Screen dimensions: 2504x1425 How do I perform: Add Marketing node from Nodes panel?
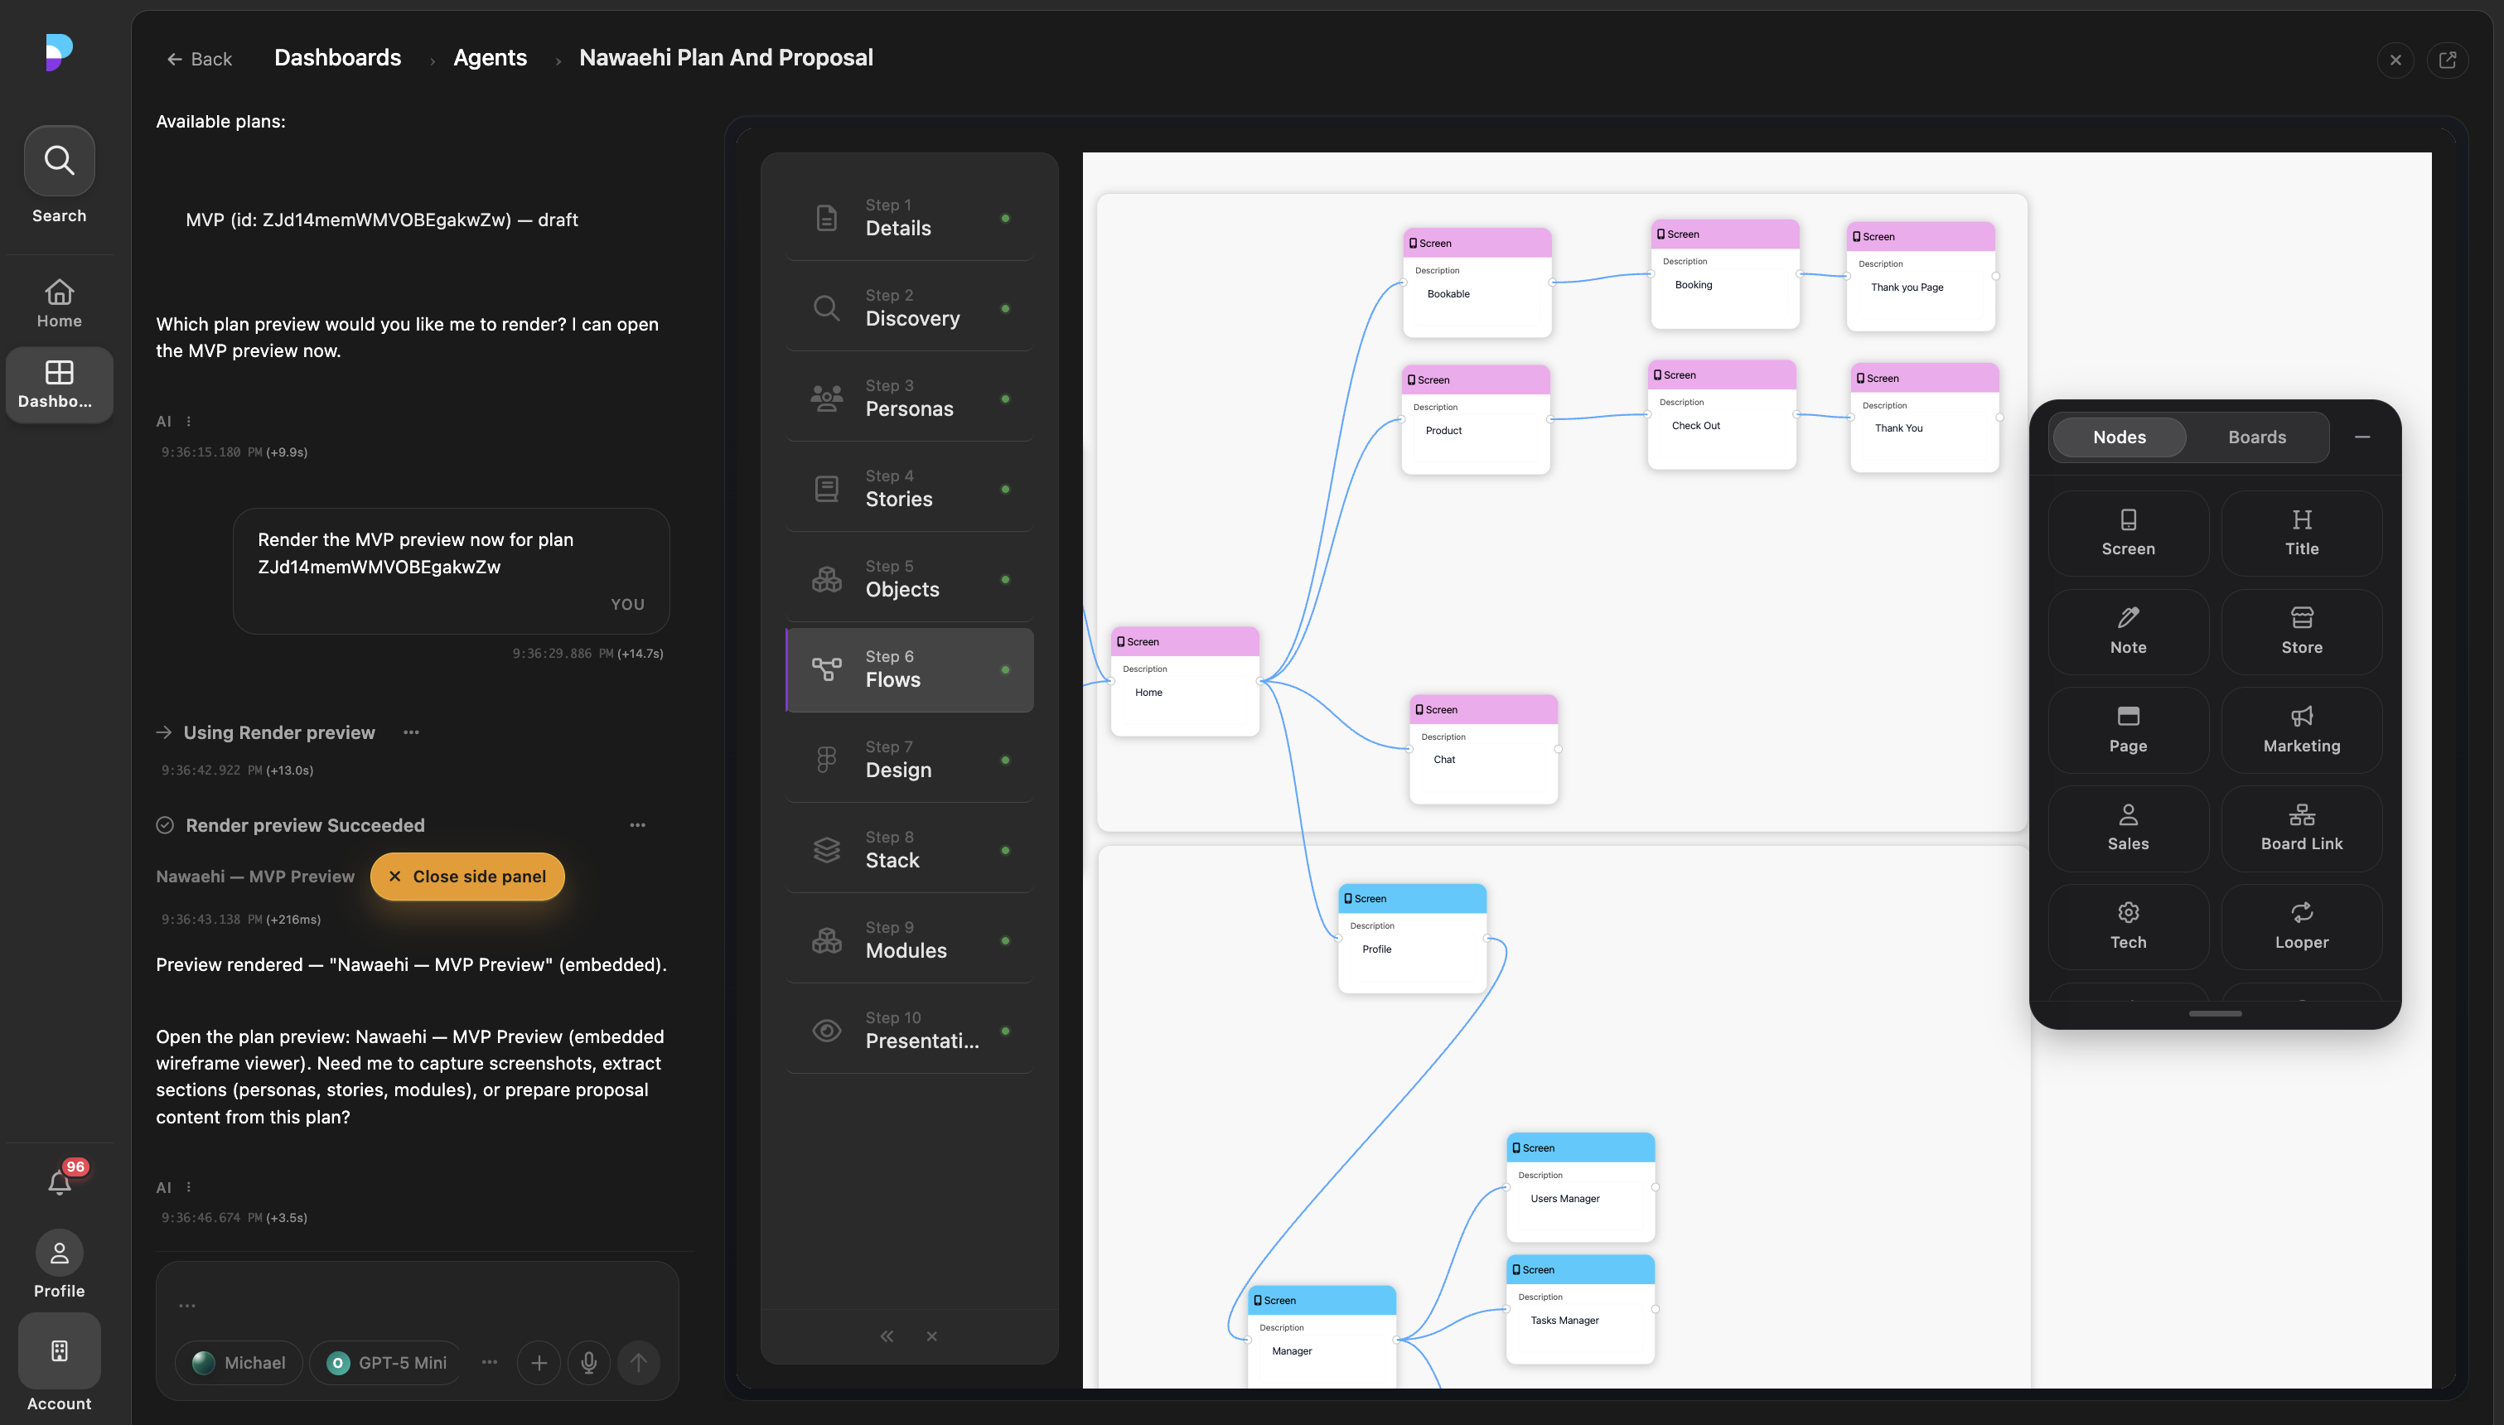point(2302,730)
